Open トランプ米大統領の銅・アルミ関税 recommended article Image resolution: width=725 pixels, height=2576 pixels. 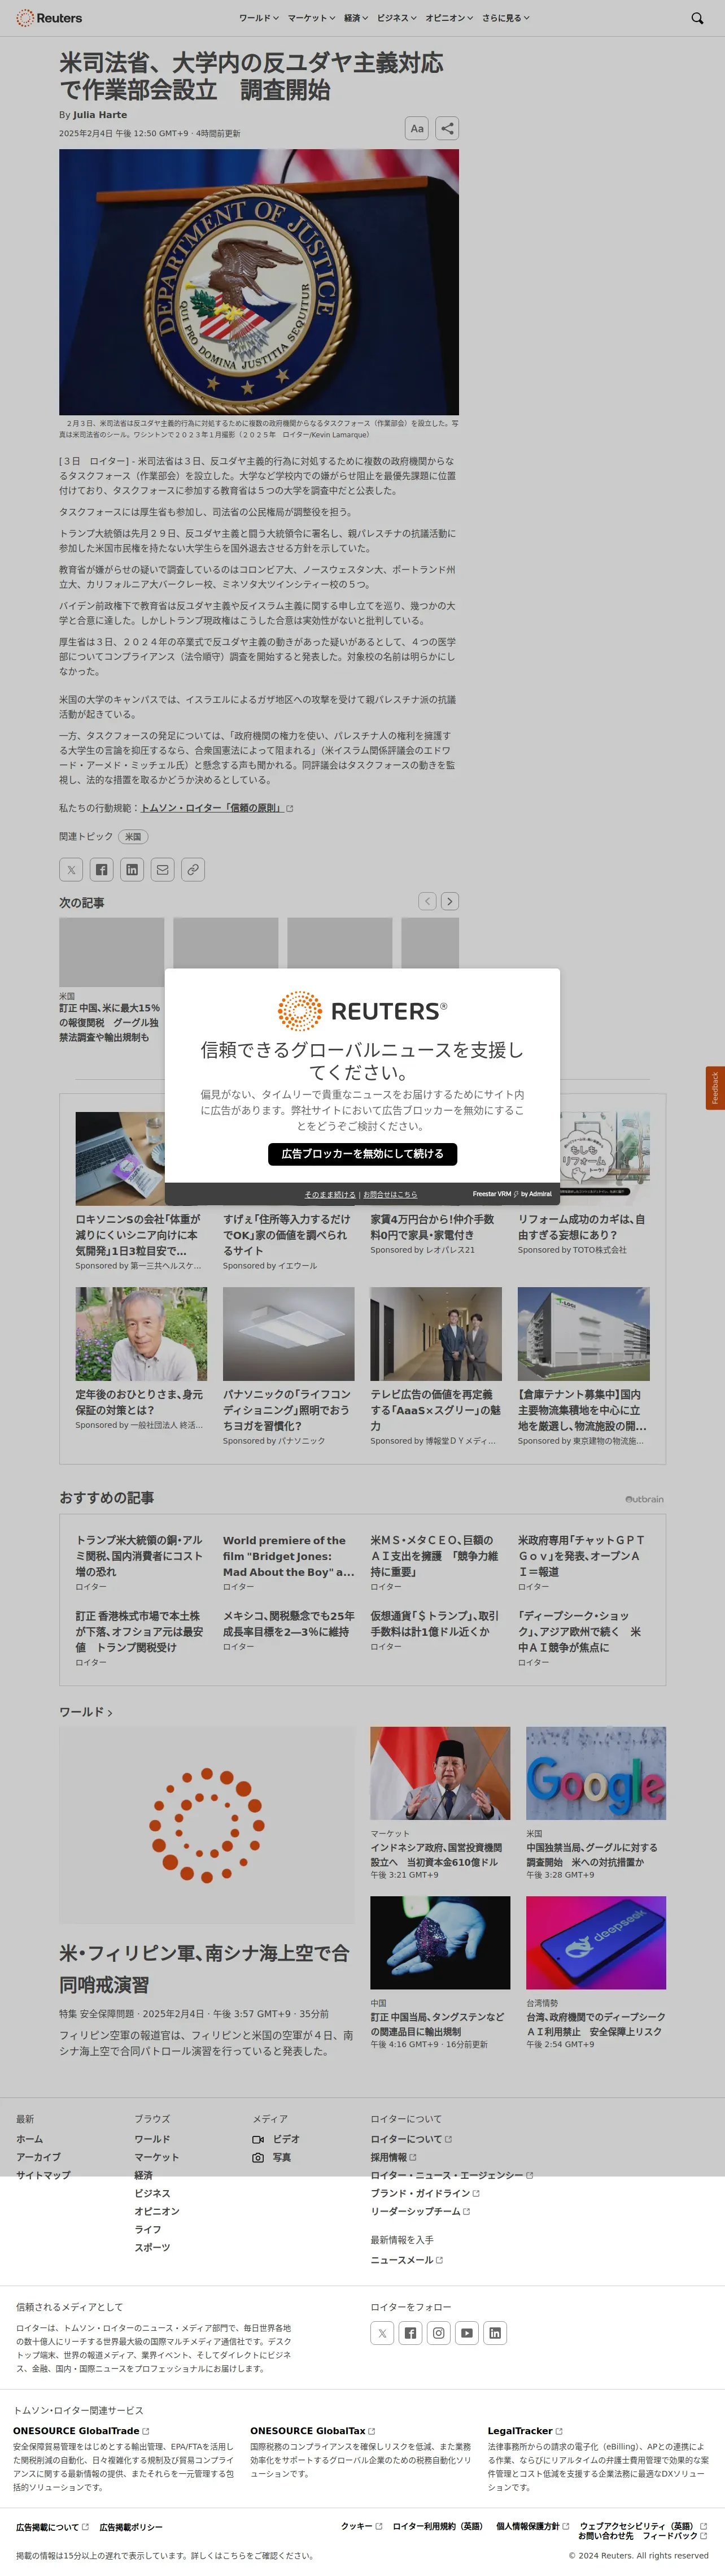click(x=141, y=1556)
